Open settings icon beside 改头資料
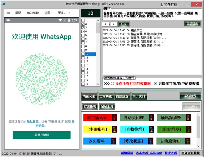This screenshot has width=204, height=157. (x=114, y=141)
